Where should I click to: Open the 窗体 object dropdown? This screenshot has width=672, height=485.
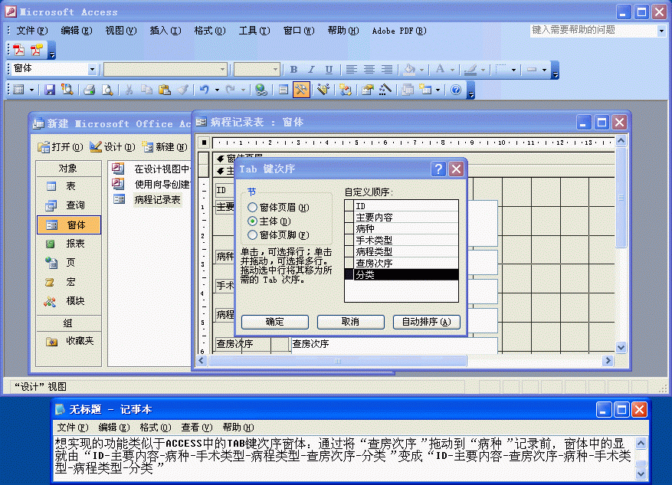click(92, 69)
